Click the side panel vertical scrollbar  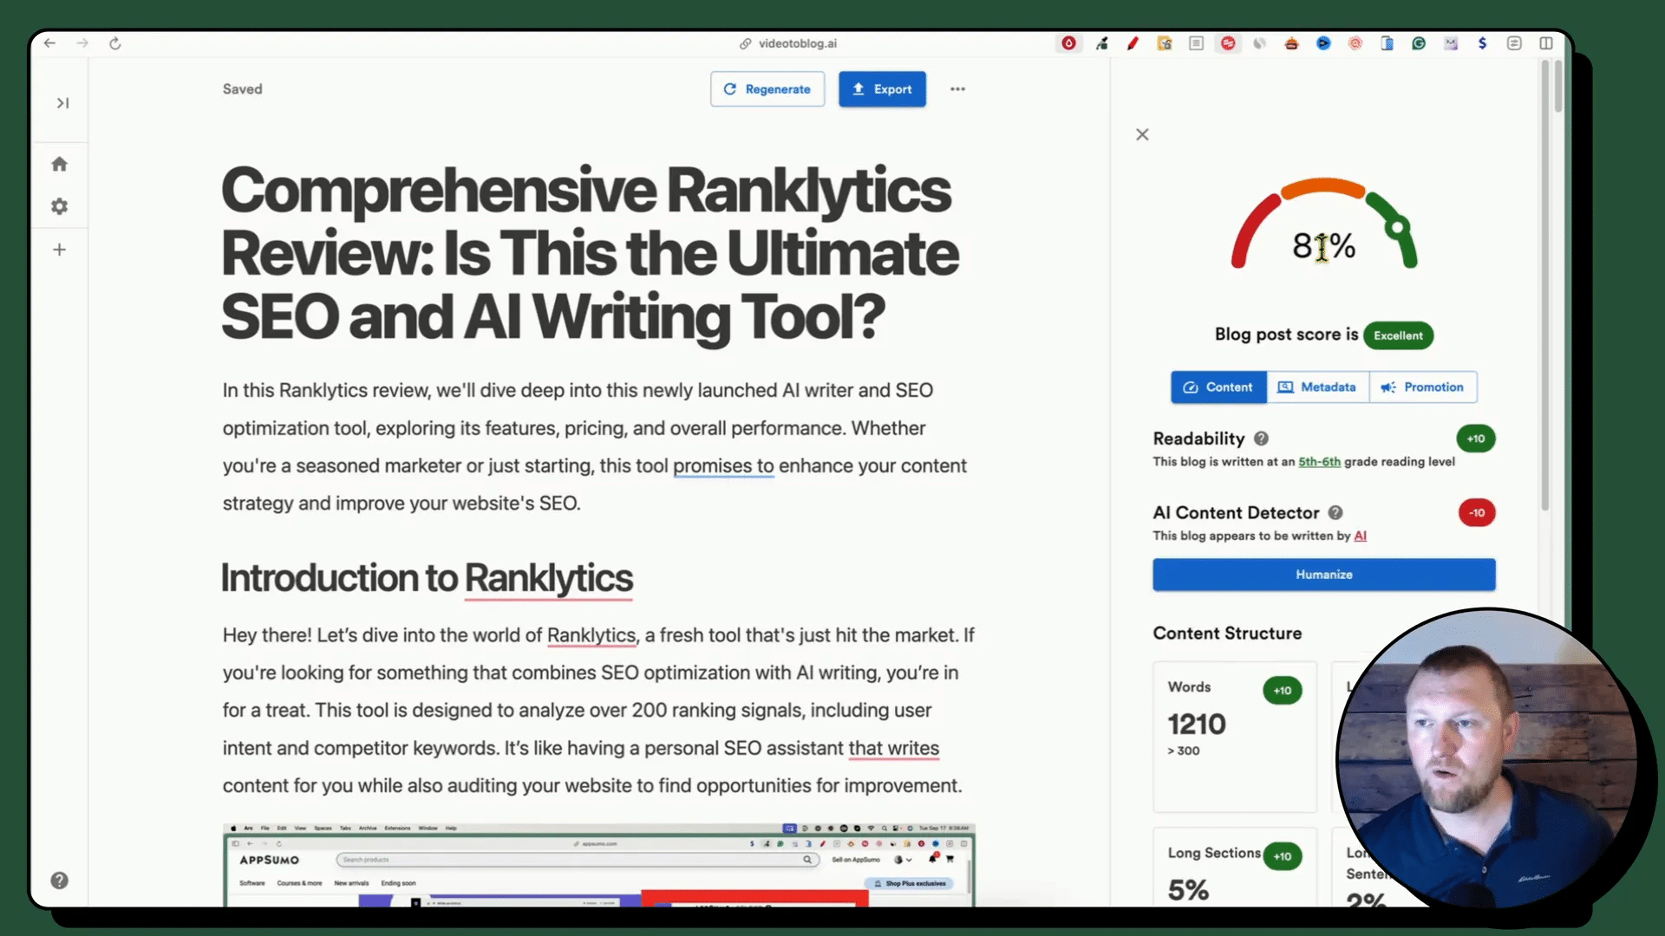[x=1545, y=286]
